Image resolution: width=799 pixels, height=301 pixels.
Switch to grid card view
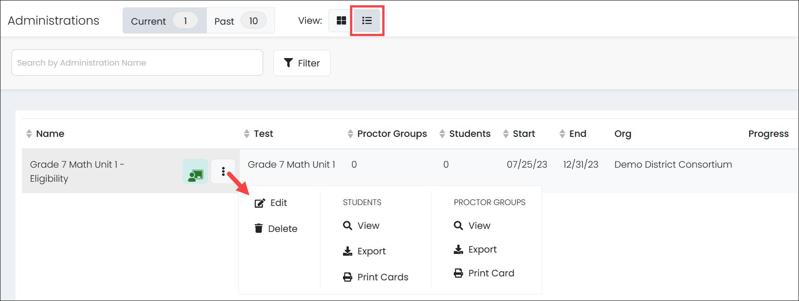pyautogui.click(x=341, y=21)
